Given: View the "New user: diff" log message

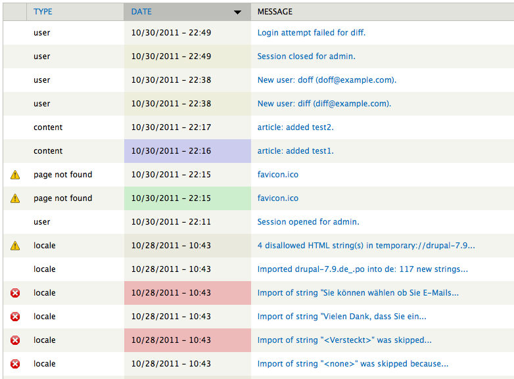Looking at the screenshot, I should click(x=324, y=104).
